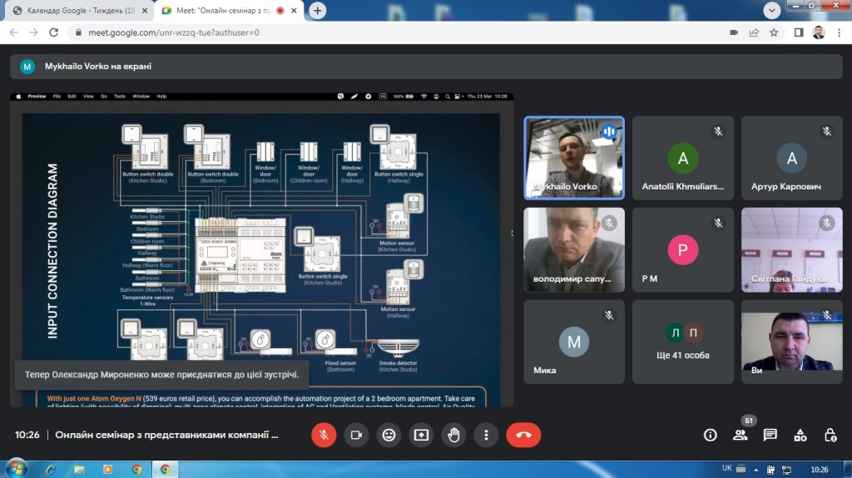Select Mykhailo Vorko's video tile

573,157
